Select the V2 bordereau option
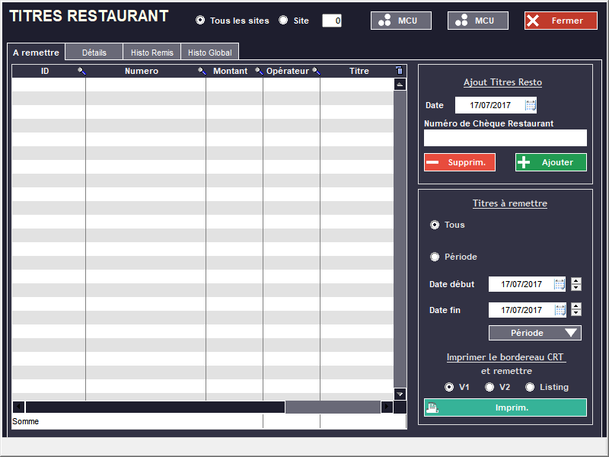The image size is (609, 457). point(489,387)
